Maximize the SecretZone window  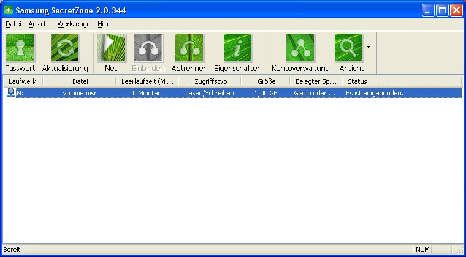coord(442,10)
